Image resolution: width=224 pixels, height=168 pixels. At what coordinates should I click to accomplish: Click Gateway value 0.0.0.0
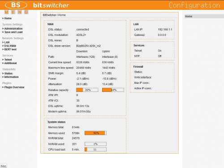click(x=162, y=35)
